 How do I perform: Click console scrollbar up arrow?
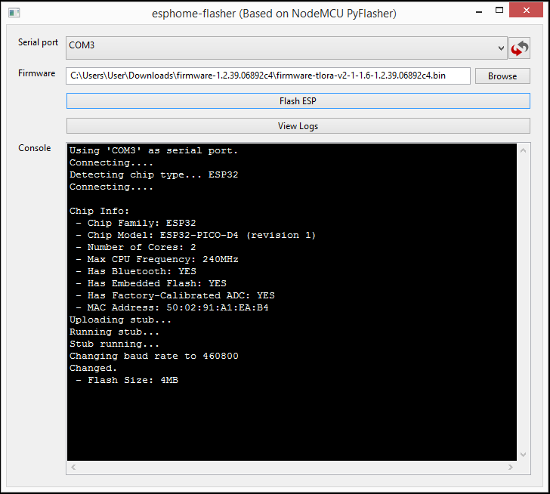(523, 151)
